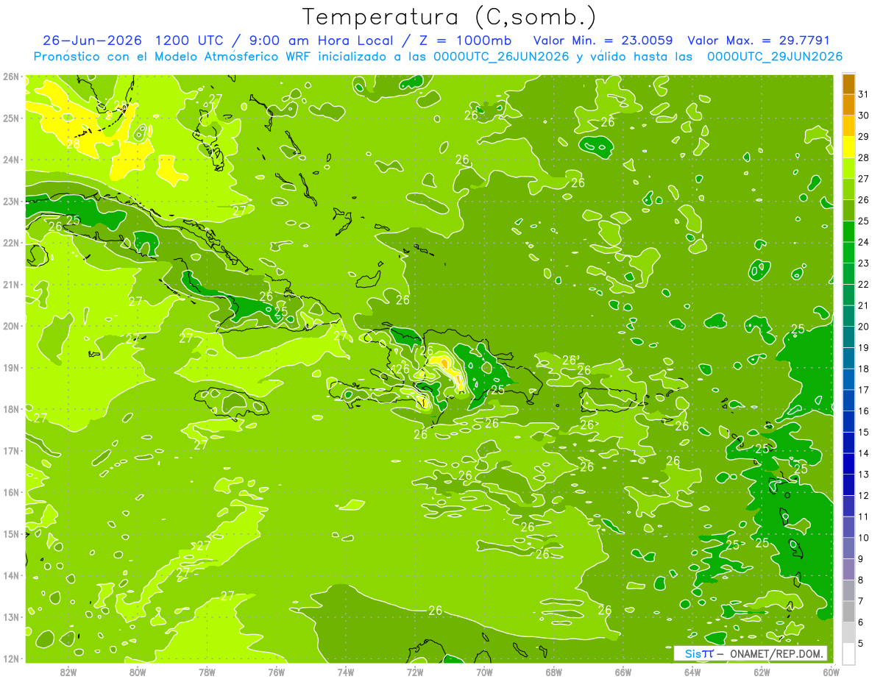This screenshot has height=682, width=883.
Task: Select the yellow colorbar segment between 28 and 29
Action: point(848,146)
